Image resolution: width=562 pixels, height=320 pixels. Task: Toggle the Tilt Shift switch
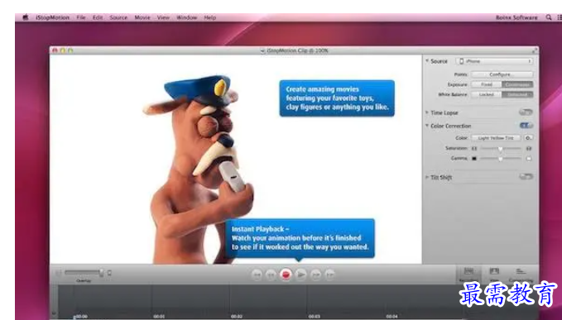pyautogui.click(x=526, y=176)
